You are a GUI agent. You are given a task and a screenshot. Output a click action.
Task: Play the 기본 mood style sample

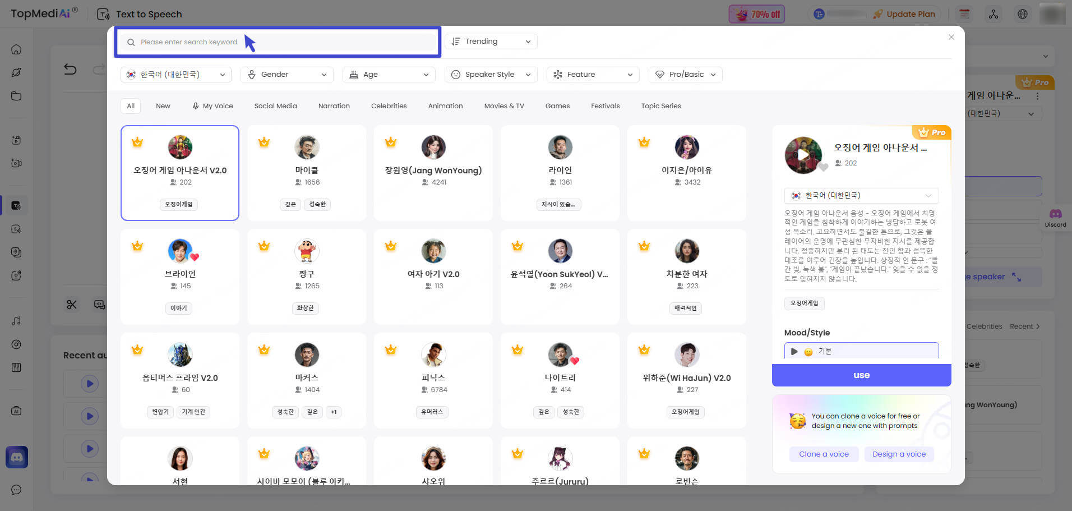coord(794,352)
